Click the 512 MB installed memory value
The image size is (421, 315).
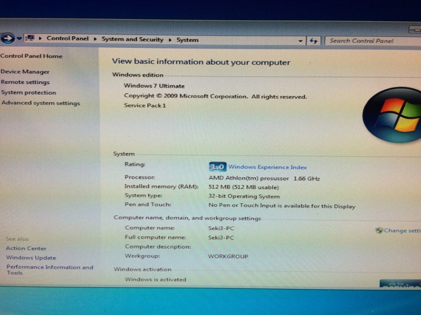pos(244,187)
